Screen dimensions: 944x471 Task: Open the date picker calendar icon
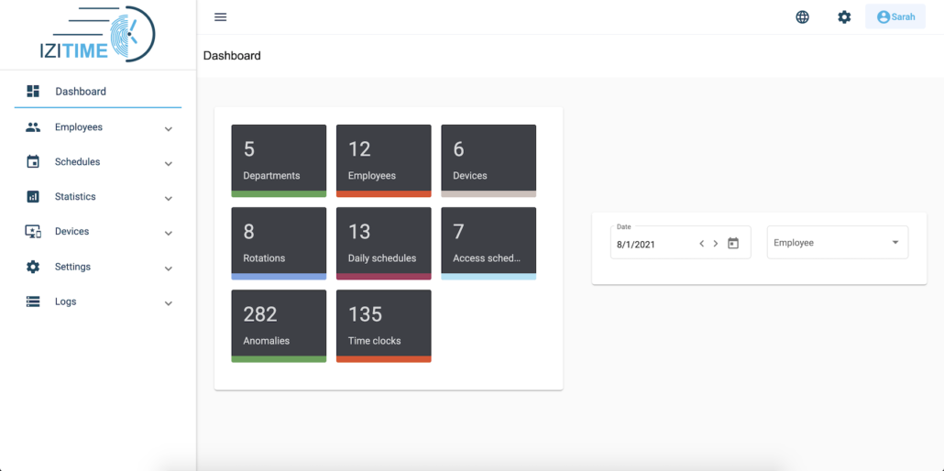pyautogui.click(x=732, y=244)
